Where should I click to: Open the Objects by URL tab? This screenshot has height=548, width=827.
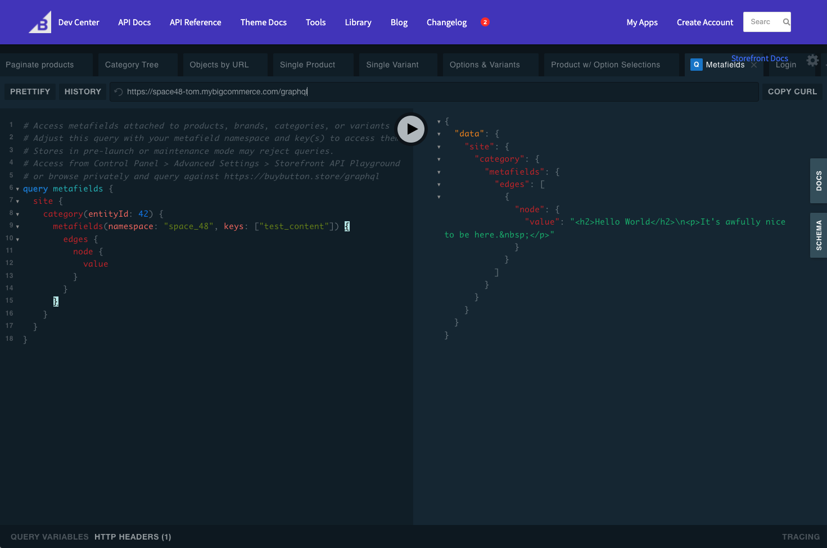coord(225,65)
